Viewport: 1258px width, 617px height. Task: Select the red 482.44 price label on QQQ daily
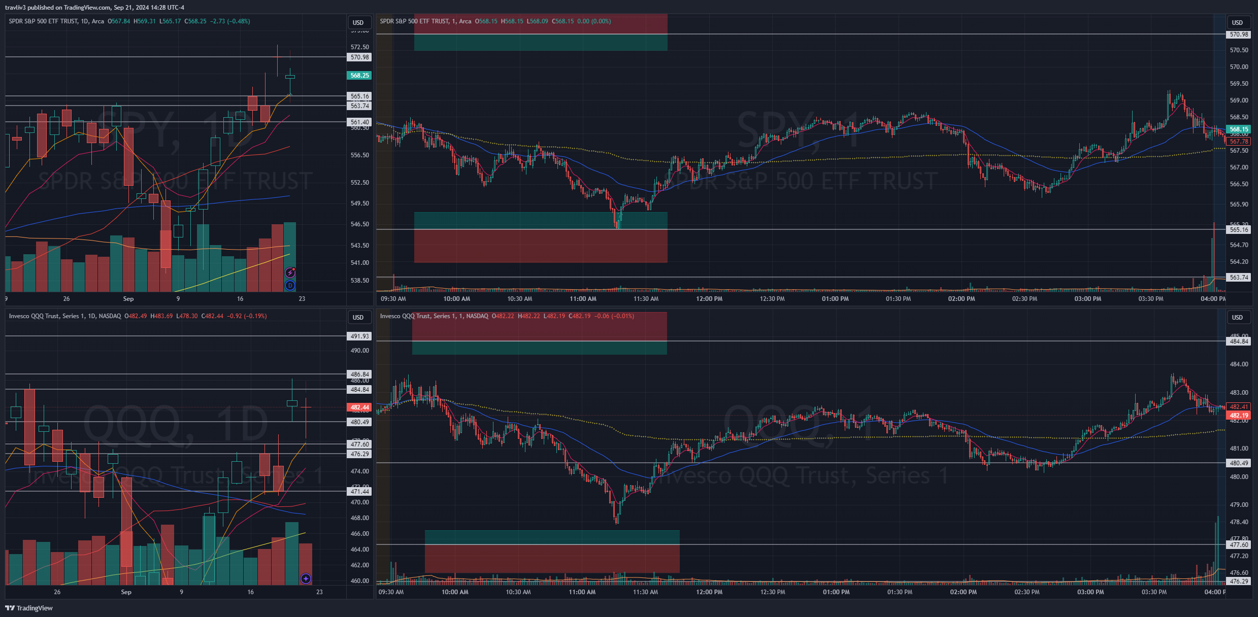pyautogui.click(x=359, y=407)
